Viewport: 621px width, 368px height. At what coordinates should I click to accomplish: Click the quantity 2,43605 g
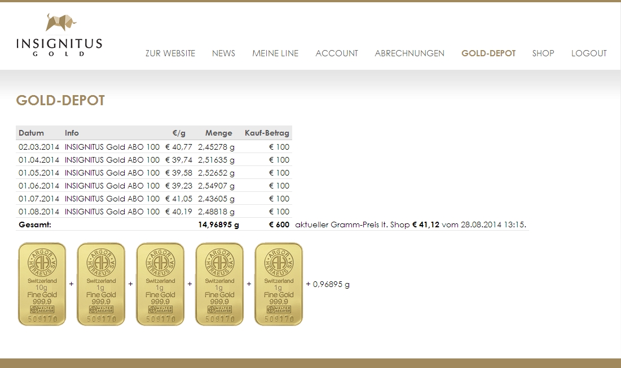point(216,199)
